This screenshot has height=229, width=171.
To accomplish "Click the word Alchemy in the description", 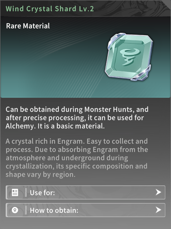I will (20, 126).
